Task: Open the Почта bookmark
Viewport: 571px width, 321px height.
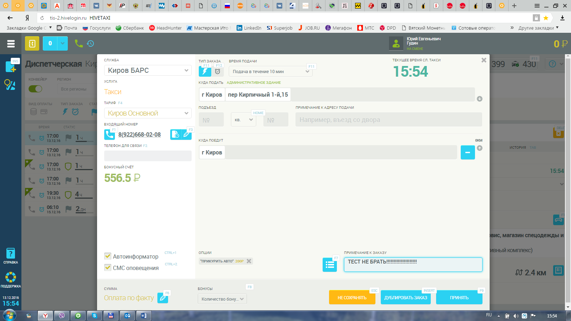Action: pos(67,28)
